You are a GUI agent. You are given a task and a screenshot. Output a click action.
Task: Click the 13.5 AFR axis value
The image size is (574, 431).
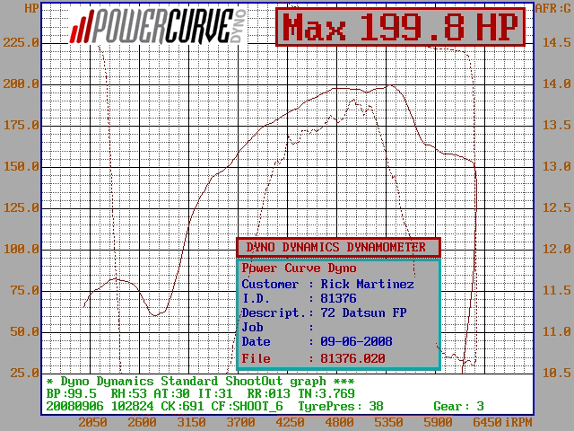click(x=556, y=126)
